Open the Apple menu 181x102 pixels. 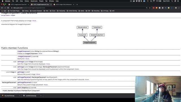click(3, 1)
